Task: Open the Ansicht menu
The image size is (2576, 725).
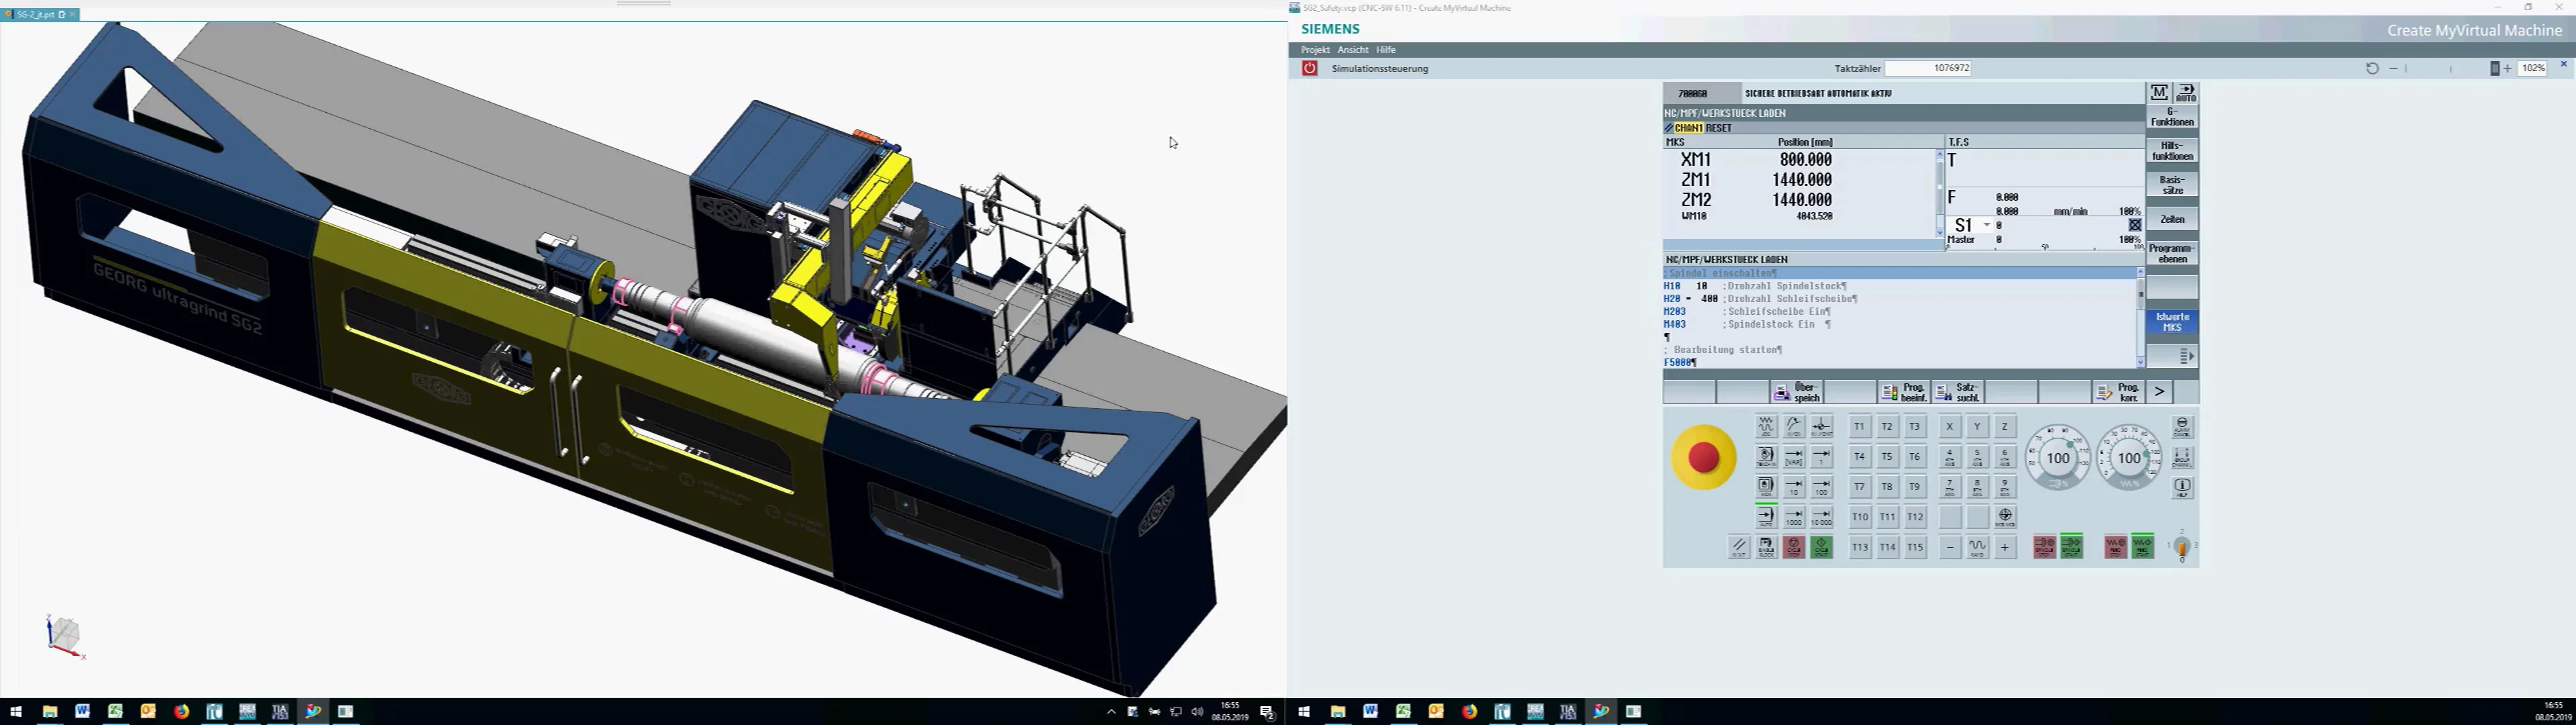Action: [x=1353, y=50]
